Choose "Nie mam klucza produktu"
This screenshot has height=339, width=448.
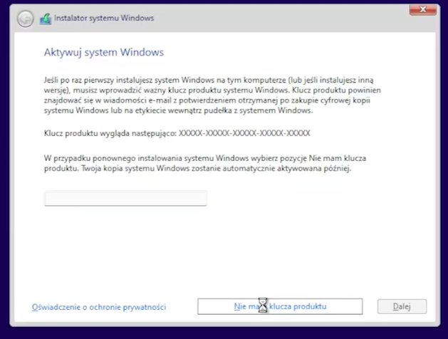[280, 306]
